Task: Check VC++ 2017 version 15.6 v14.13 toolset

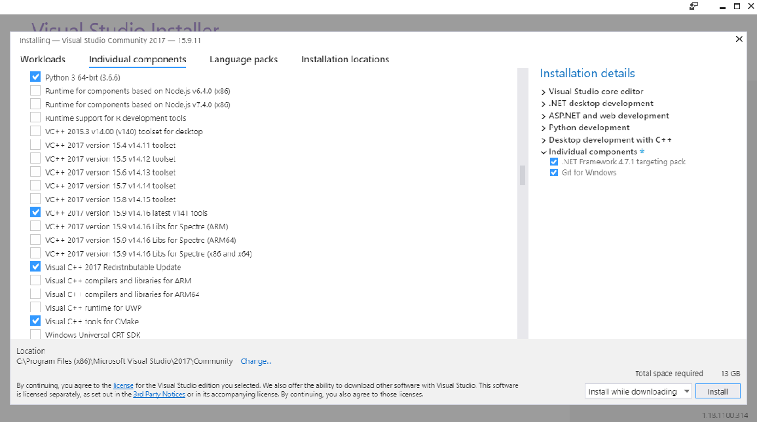Action: (35, 171)
